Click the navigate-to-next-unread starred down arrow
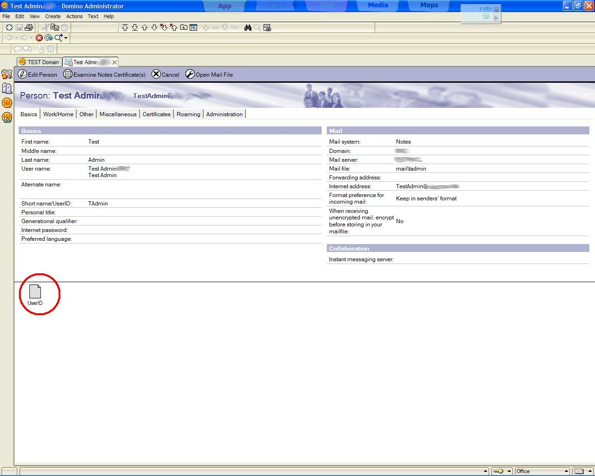Image resolution: width=595 pixels, height=476 pixels. 164,27
